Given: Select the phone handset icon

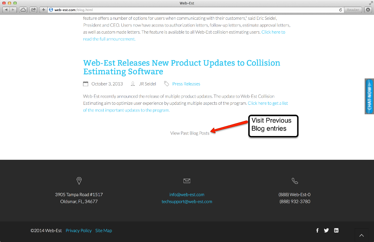Looking at the screenshot, I should coord(295,181).
